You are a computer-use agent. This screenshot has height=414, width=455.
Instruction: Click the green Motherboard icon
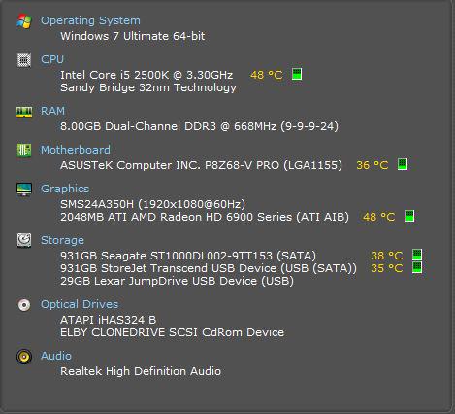point(24,151)
